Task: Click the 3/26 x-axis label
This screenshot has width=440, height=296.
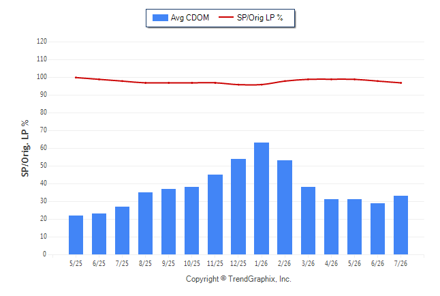Action: click(x=308, y=263)
